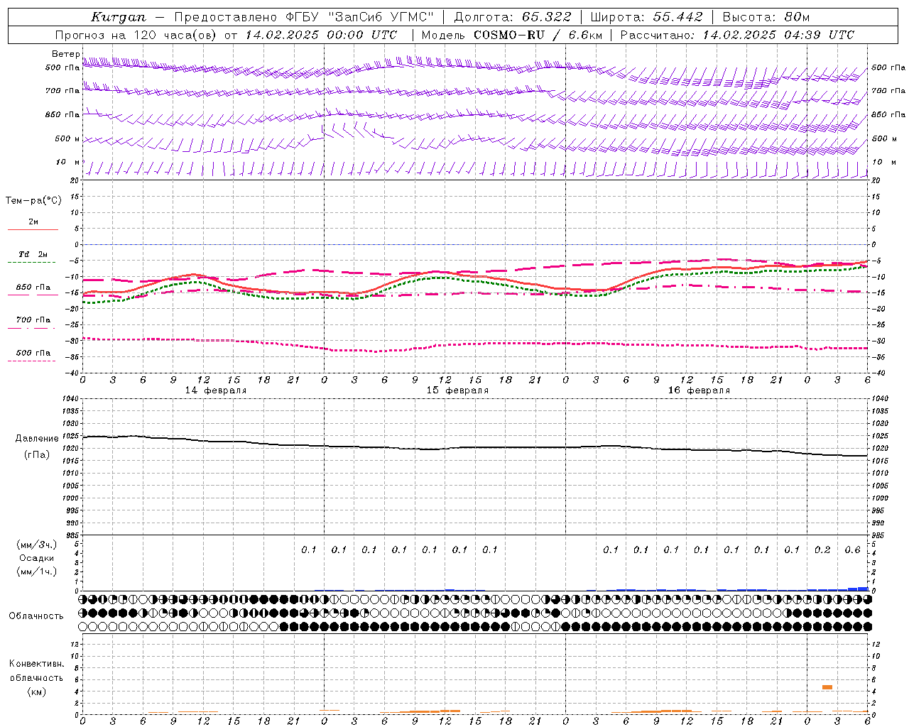Click the 0.2 precipitation value
This screenshot has width=909, height=727.
tap(822, 550)
